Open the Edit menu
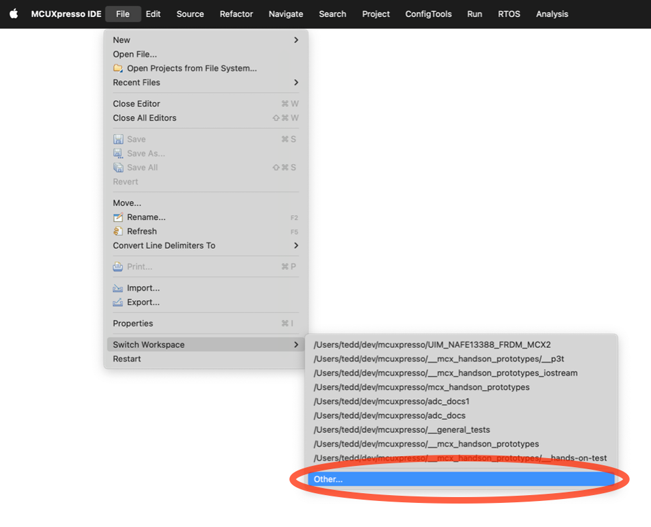 [152, 14]
